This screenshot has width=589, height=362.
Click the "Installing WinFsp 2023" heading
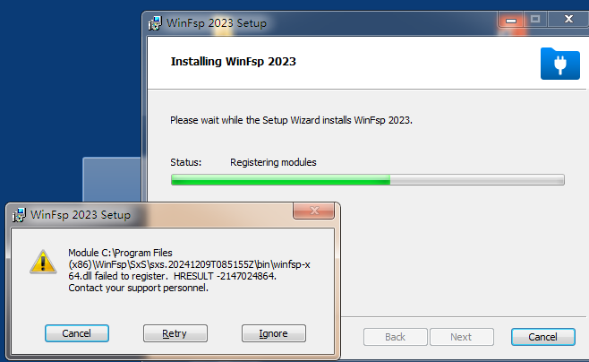pyautogui.click(x=234, y=61)
